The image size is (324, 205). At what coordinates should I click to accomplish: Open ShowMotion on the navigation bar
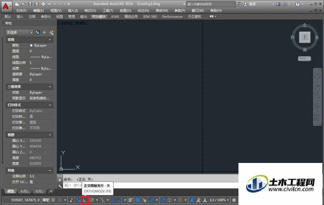coord(317,118)
